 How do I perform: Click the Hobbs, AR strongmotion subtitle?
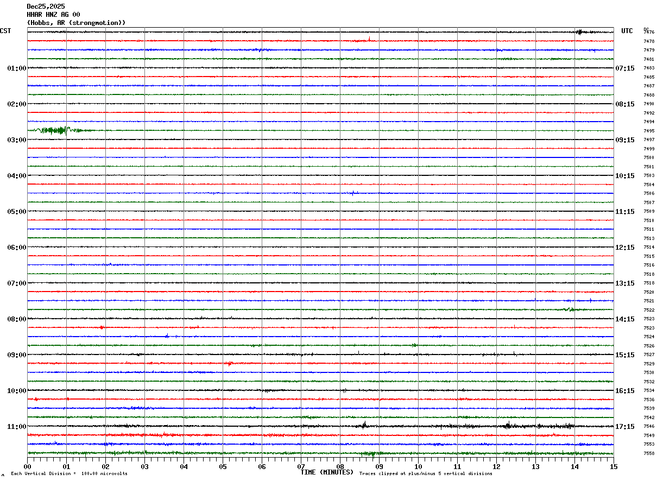point(77,23)
